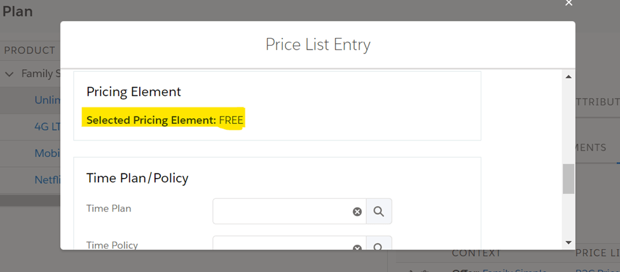The height and width of the screenshot is (272, 620).
Task: Click the dialog's vertical scrollbar thumb
Action: click(568, 179)
